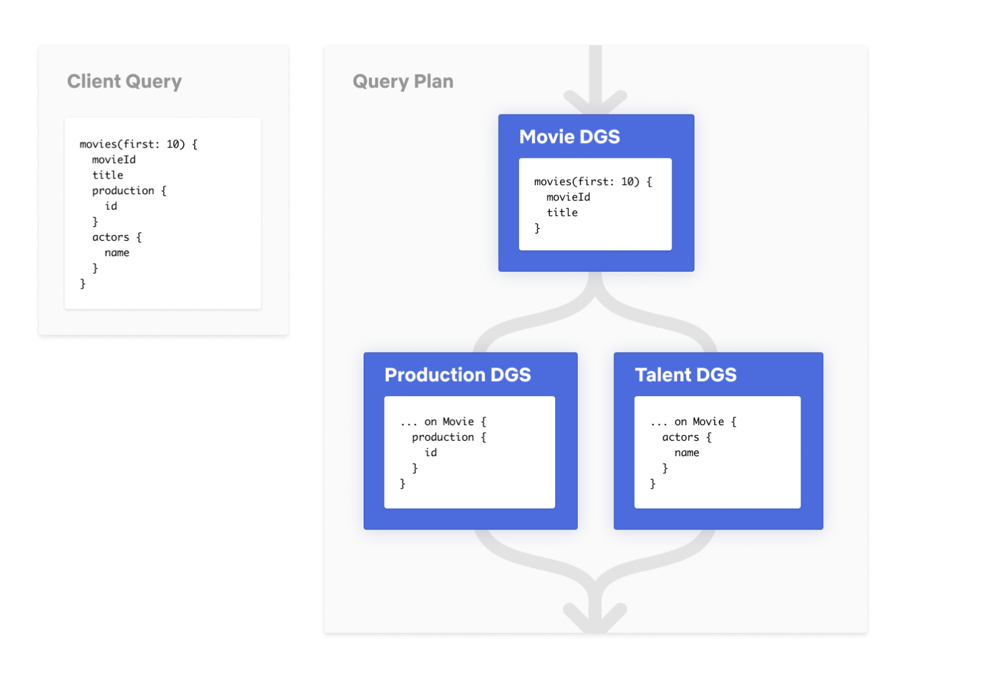Click '... on Movie {' in Production DGS
This screenshot has width=981, height=673.
(443, 422)
